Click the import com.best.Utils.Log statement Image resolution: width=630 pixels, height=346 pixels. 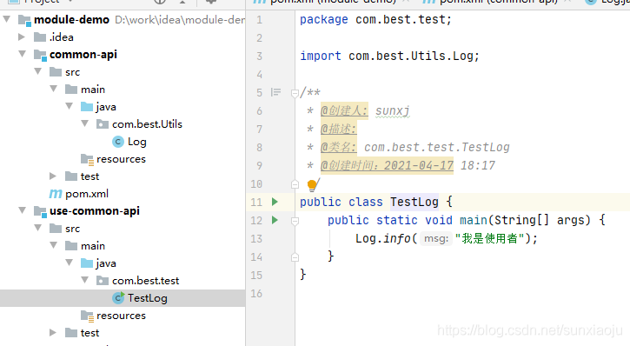(x=390, y=56)
